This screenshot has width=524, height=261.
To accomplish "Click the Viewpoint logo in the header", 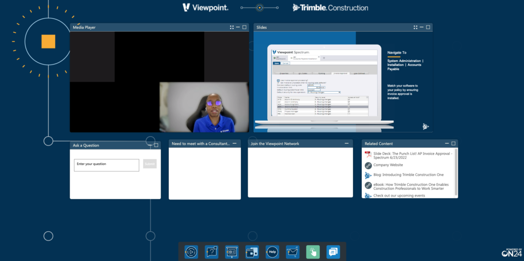I will pos(205,7).
